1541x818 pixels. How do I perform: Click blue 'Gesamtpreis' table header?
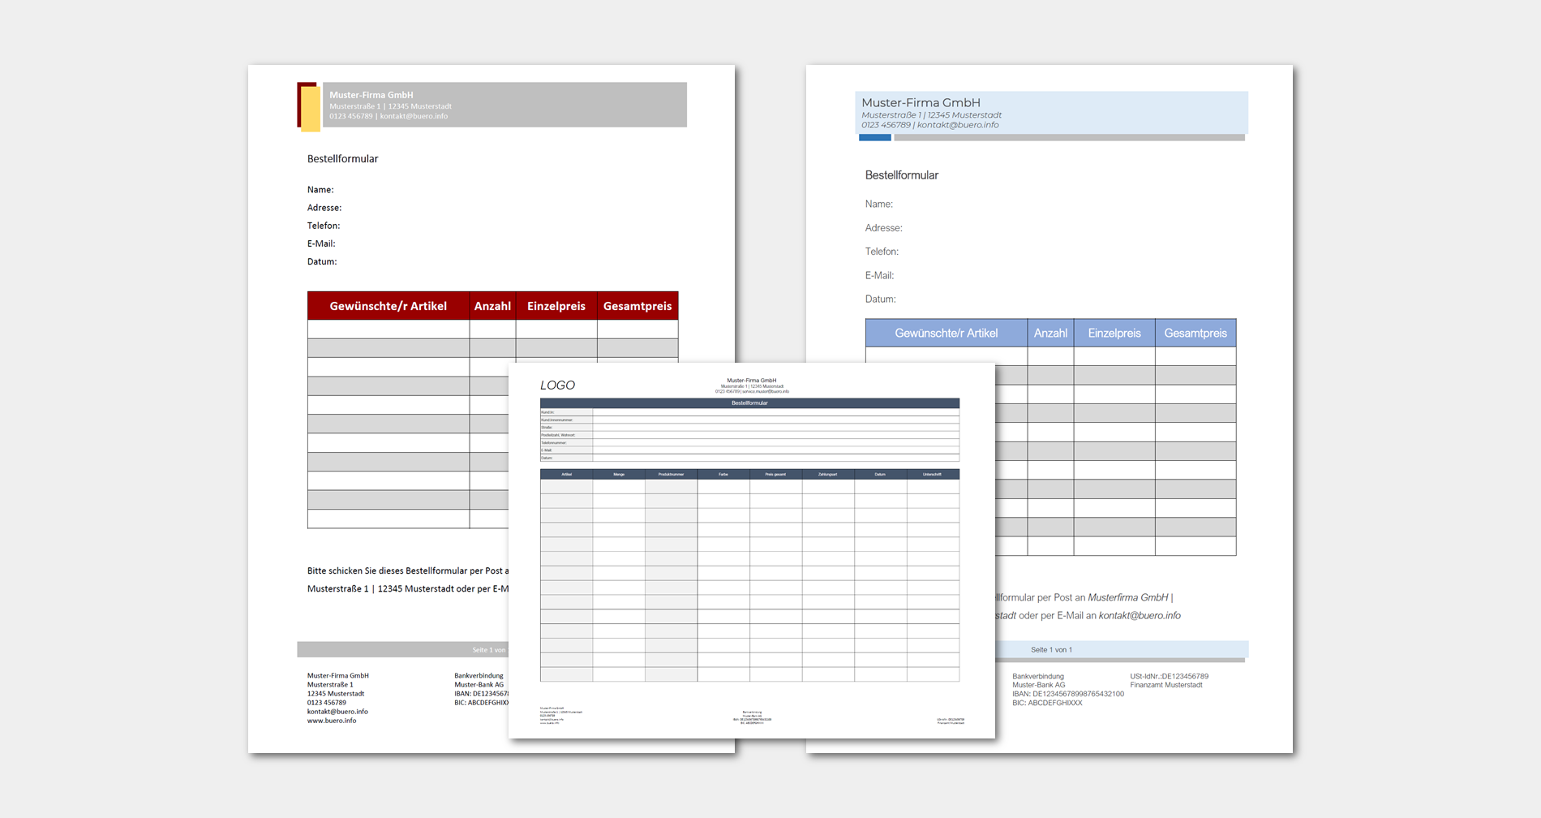coord(1195,333)
